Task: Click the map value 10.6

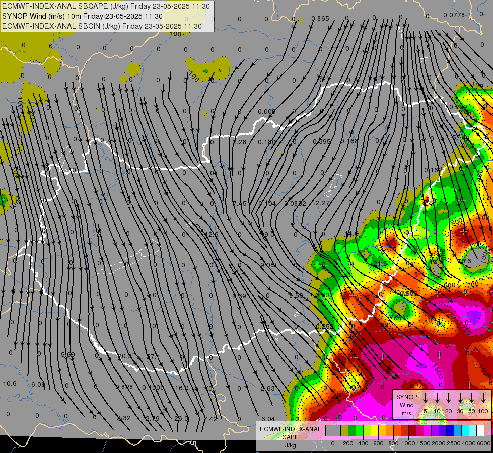Action: click(10, 384)
